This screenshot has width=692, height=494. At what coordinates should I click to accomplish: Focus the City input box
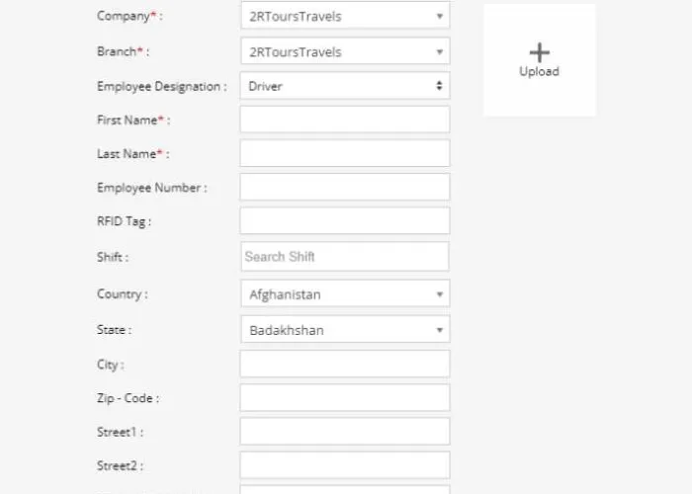click(344, 364)
